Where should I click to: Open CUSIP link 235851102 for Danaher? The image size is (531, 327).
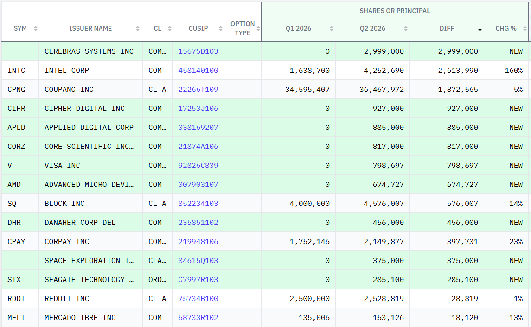[198, 222]
